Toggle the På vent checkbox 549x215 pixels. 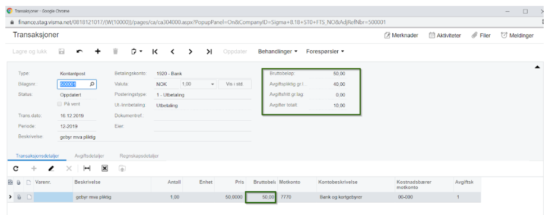click(59, 104)
